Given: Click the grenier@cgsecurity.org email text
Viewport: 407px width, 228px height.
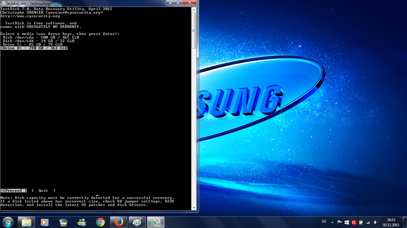Looking at the screenshot, I should point(74,12).
